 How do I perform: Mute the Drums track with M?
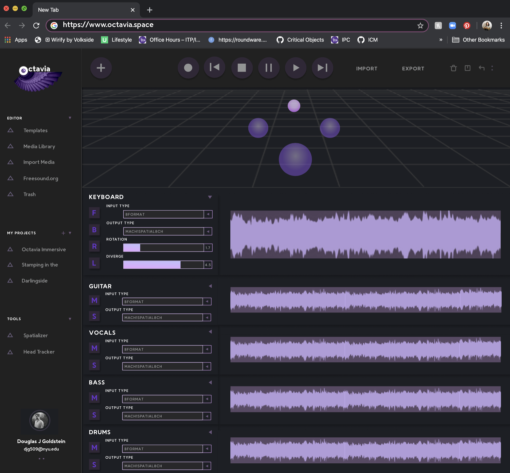click(94, 447)
